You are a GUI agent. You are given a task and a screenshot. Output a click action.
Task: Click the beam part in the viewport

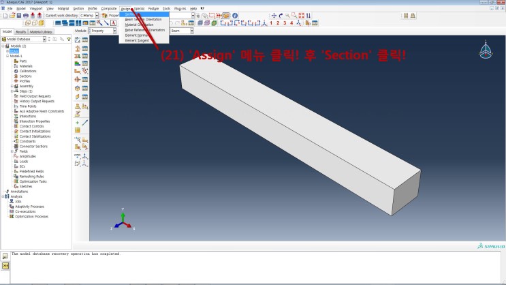[300, 136]
